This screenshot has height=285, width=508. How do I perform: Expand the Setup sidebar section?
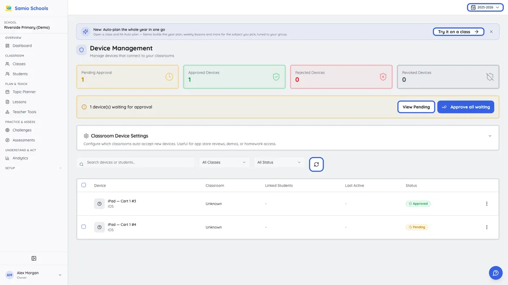pos(34,168)
